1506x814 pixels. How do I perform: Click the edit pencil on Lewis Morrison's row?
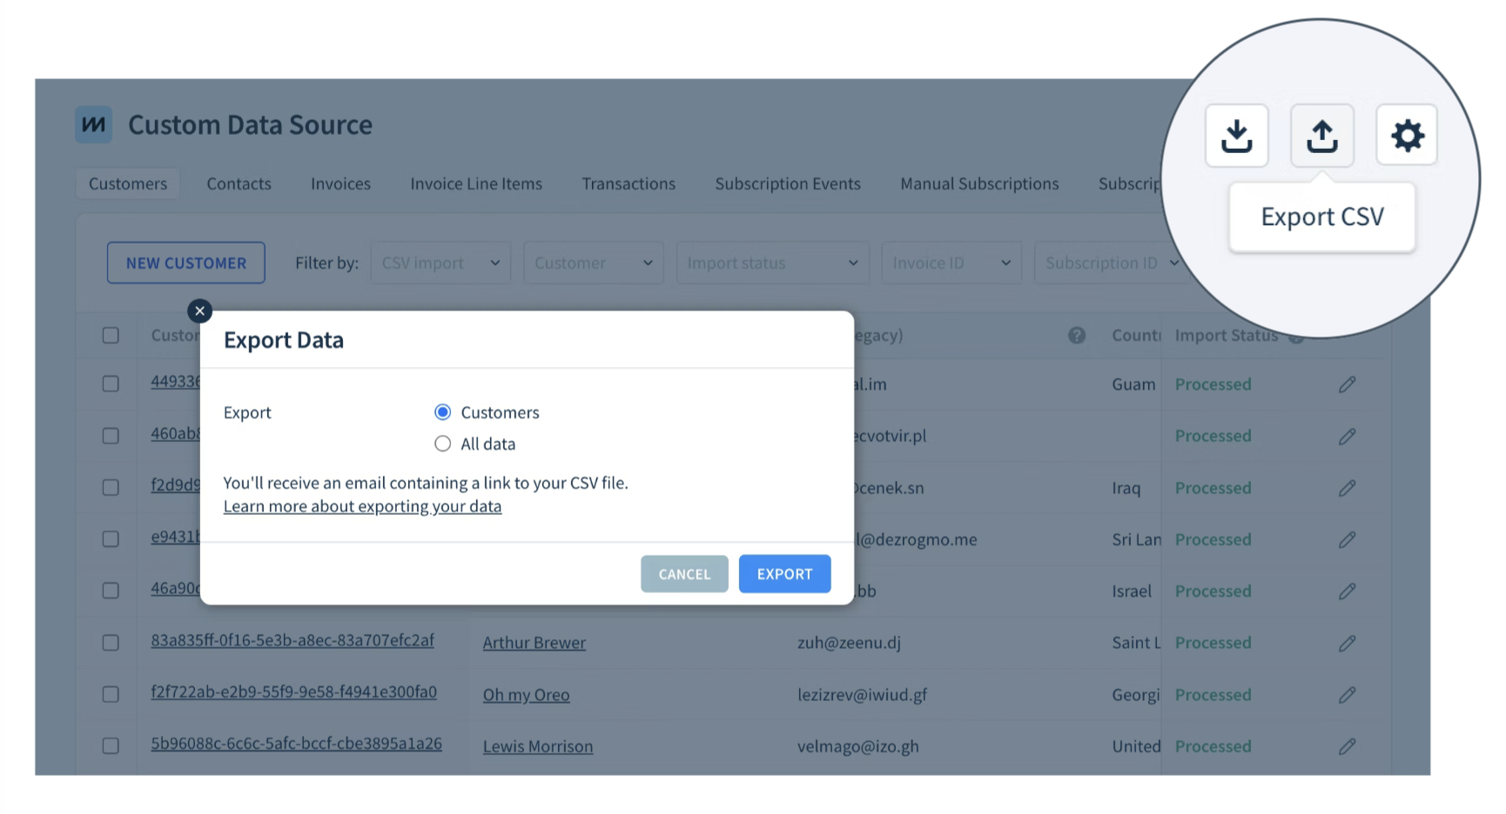coord(1347,746)
